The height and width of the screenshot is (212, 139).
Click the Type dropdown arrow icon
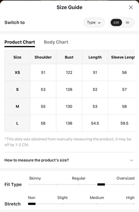[99, 23]
